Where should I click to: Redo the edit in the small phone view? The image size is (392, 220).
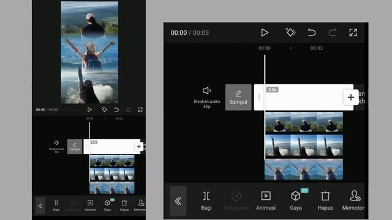(x=128, y=109)
